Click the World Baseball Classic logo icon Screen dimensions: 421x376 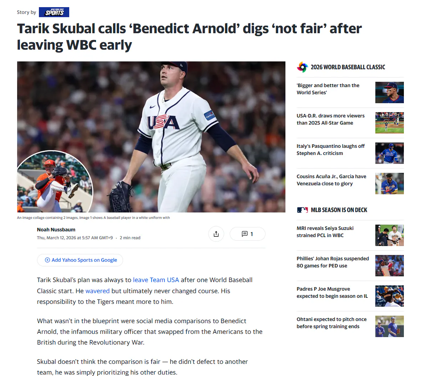(x=302, y=67)
